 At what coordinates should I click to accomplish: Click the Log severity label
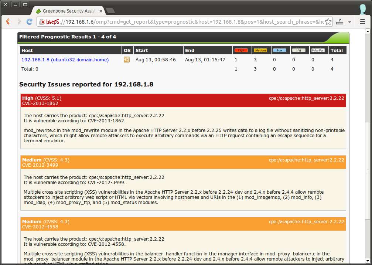tap(299, 50)
